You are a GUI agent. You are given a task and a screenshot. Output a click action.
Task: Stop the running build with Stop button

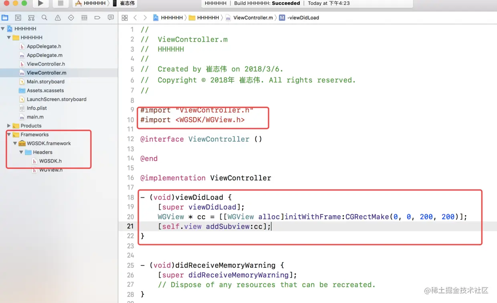point(61,3)
